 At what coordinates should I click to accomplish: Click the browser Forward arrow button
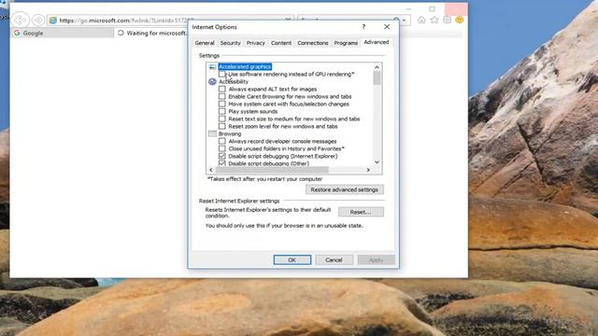pyautogui.click(x=38, y=20)
